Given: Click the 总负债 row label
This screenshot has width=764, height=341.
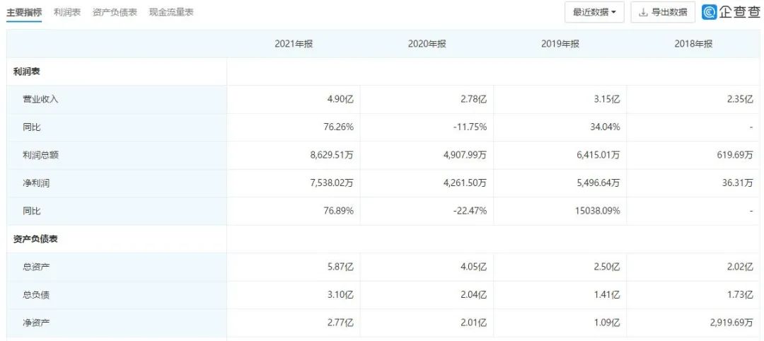Looking at the screenshot, I should 36,295.
